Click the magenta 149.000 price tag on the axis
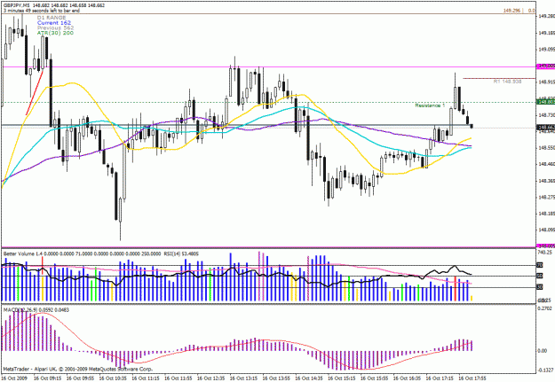This screenshot has width=555, height=382. click(x=546, y=66)
